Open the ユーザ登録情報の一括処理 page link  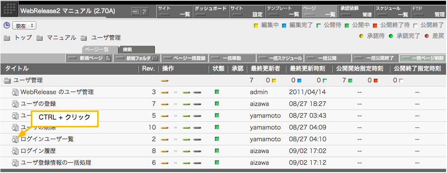[56, 163]
